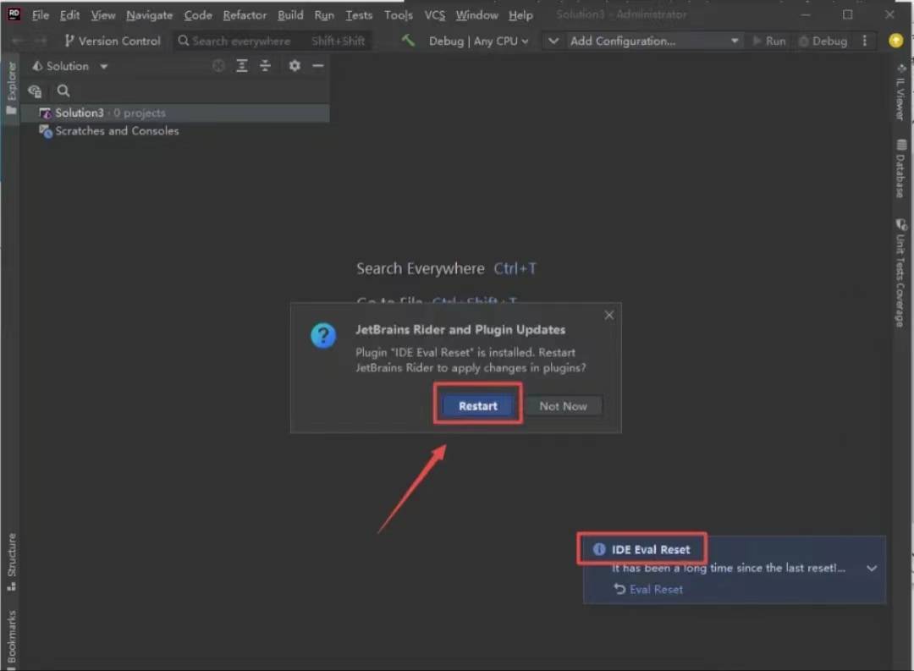Viewport: 914px width, 671px height.
Task: Open the Tests menu
Action: coord(359,15)
